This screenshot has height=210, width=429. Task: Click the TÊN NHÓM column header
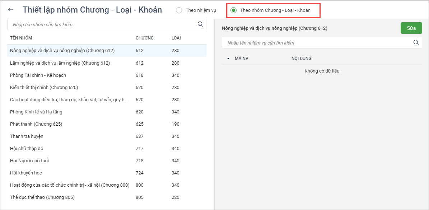coord(21,38)
